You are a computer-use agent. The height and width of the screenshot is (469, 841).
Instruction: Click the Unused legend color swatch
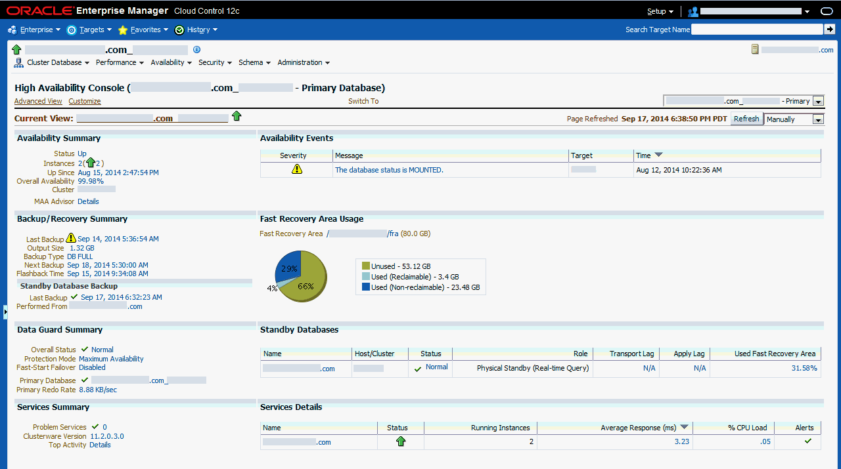point(366,266)
